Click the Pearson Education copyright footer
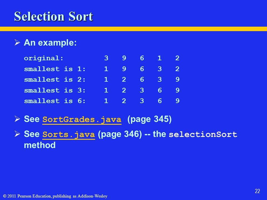This screenshot has height=200, width=267. [55, 196]
